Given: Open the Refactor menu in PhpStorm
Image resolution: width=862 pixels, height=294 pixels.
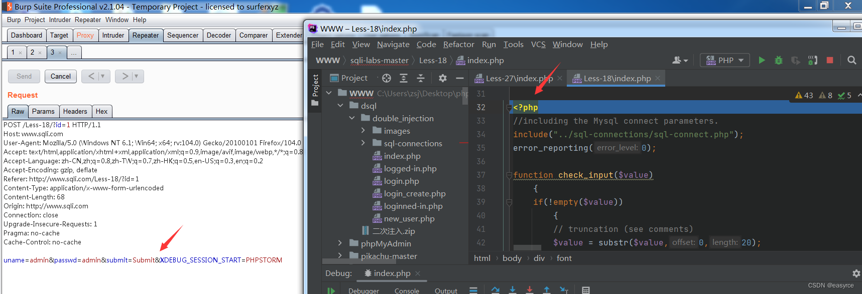Looking at the screenshot, I should point(458,44).
